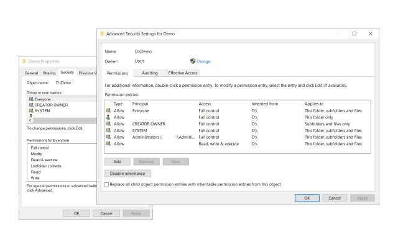This screenshot has width=398, height=248.
Task: Click the folder icon in the Advanced Security title bar
Action: coord(102,33)
